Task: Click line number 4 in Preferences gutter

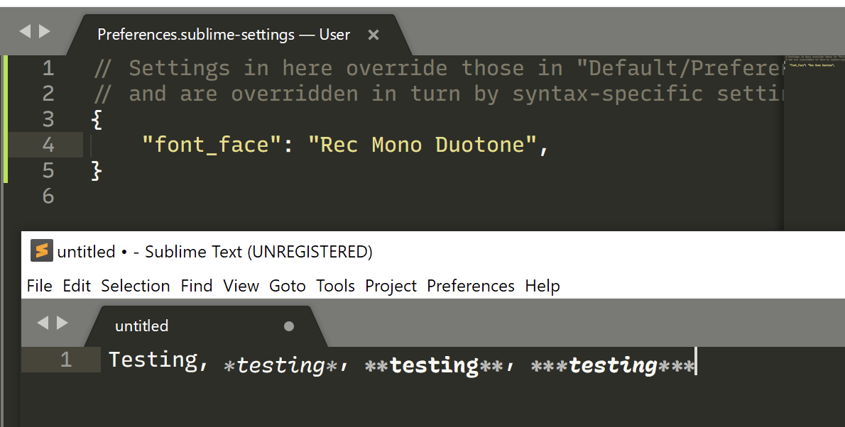Action: pyautogui.click(x=48, y=145)
